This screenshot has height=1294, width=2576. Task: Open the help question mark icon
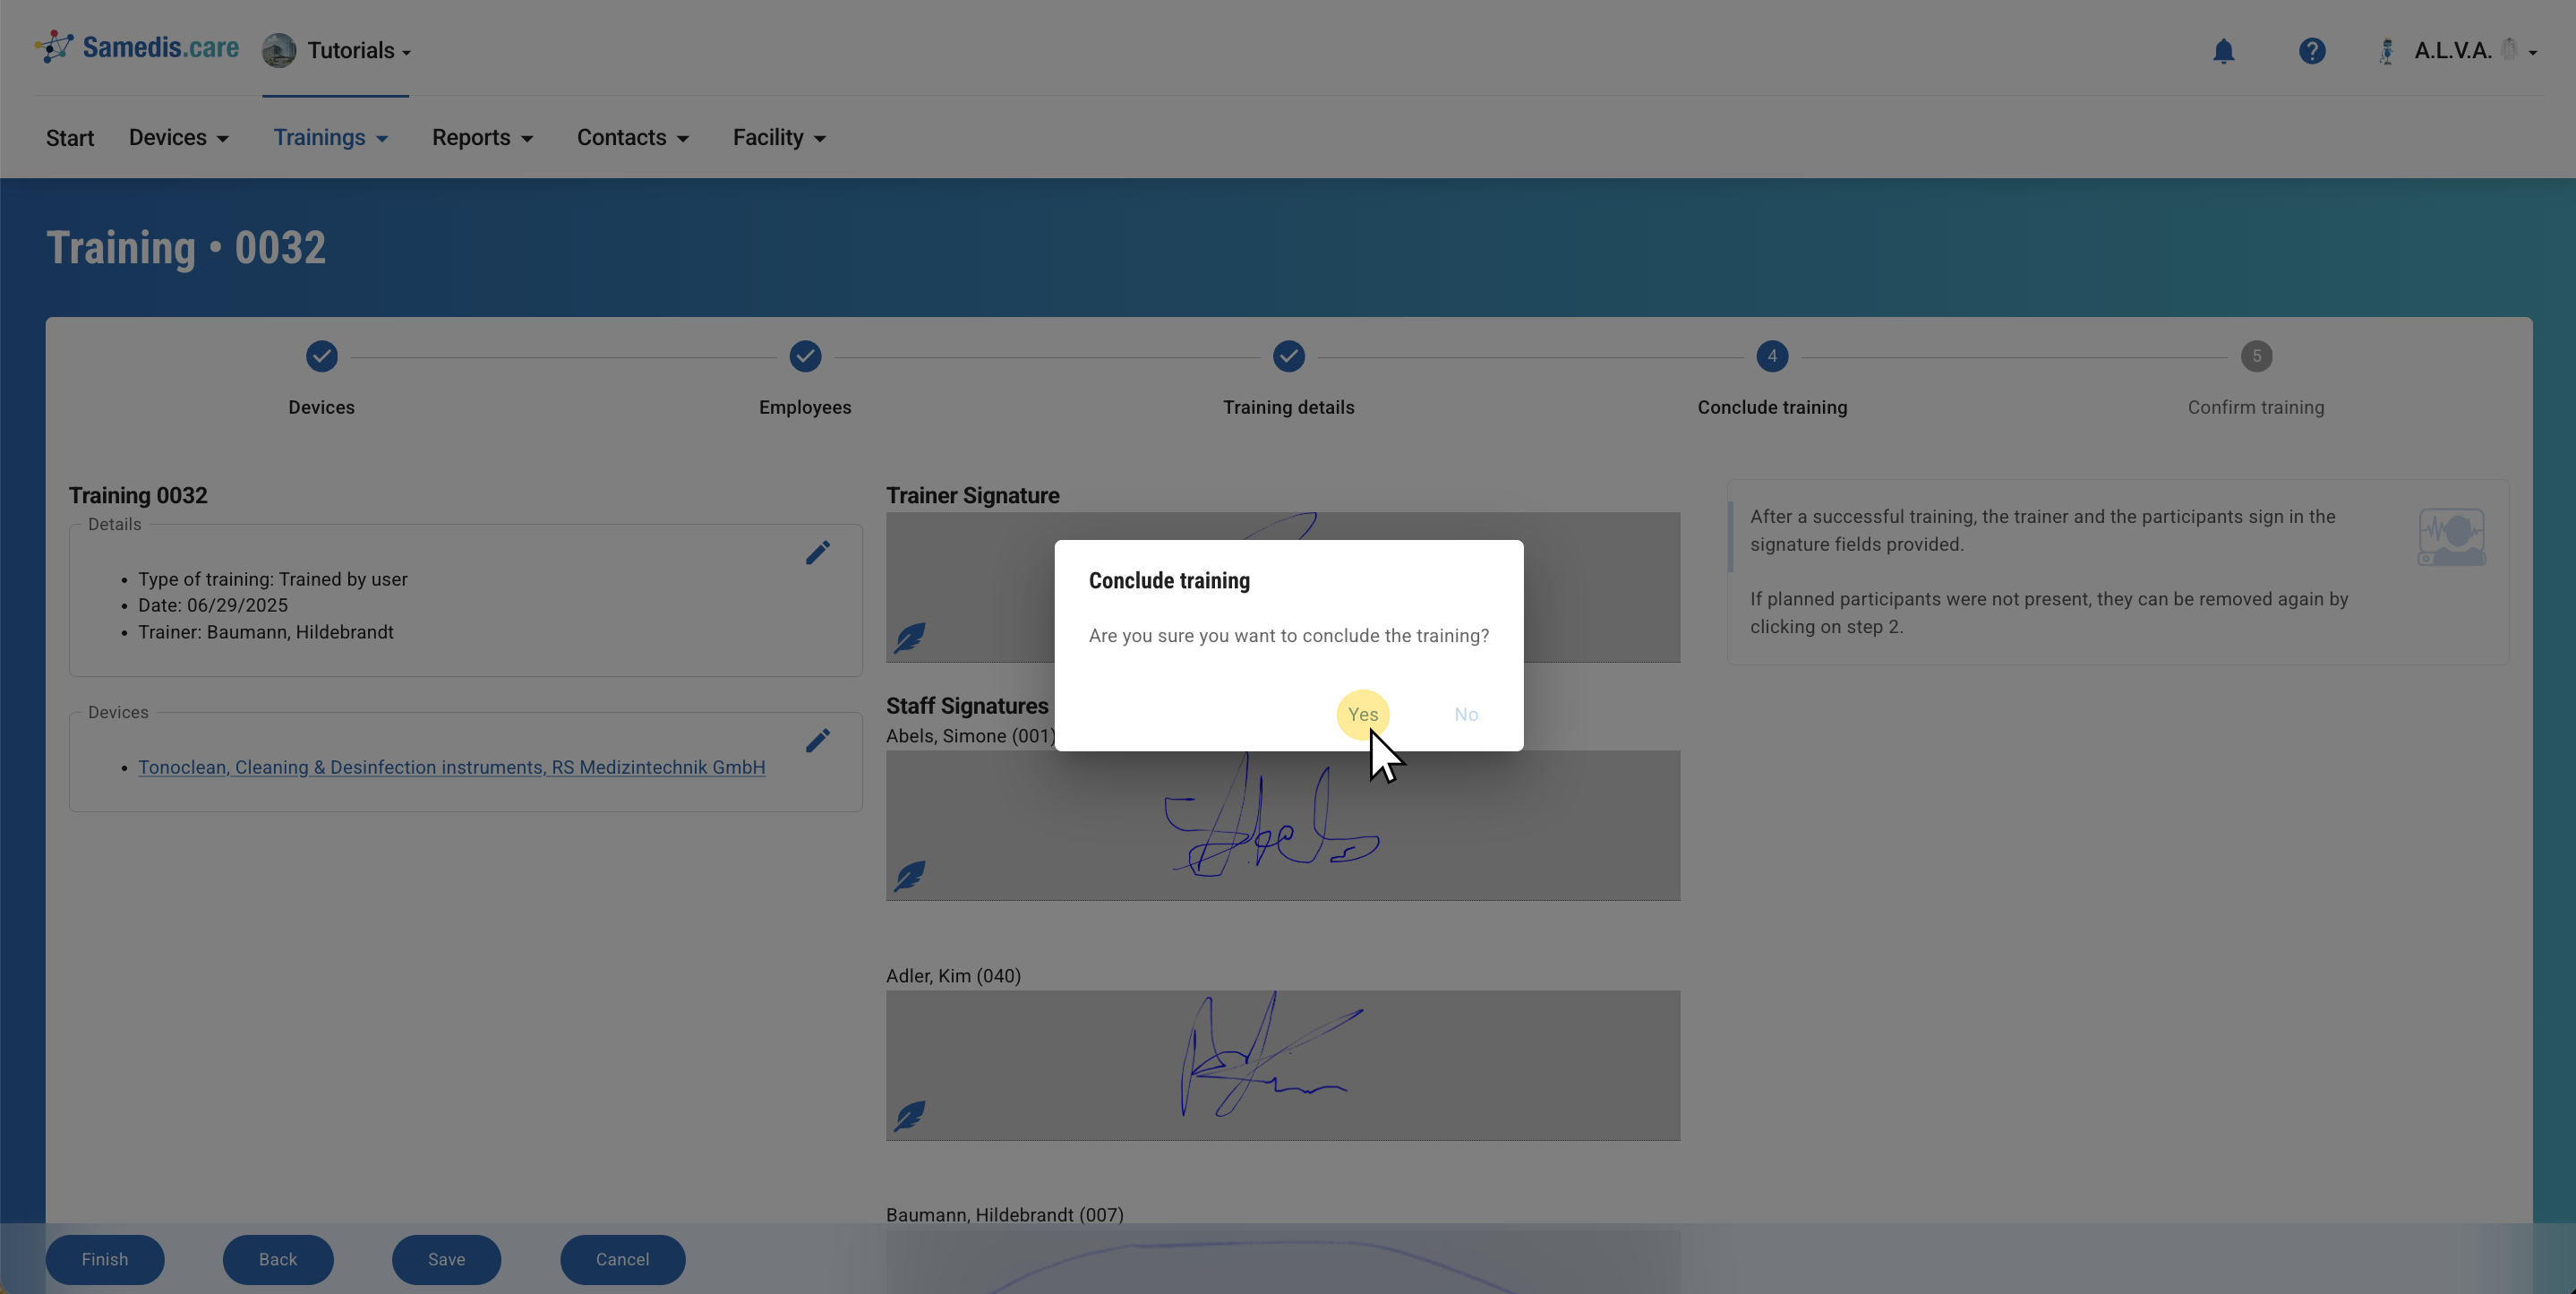2311,51
